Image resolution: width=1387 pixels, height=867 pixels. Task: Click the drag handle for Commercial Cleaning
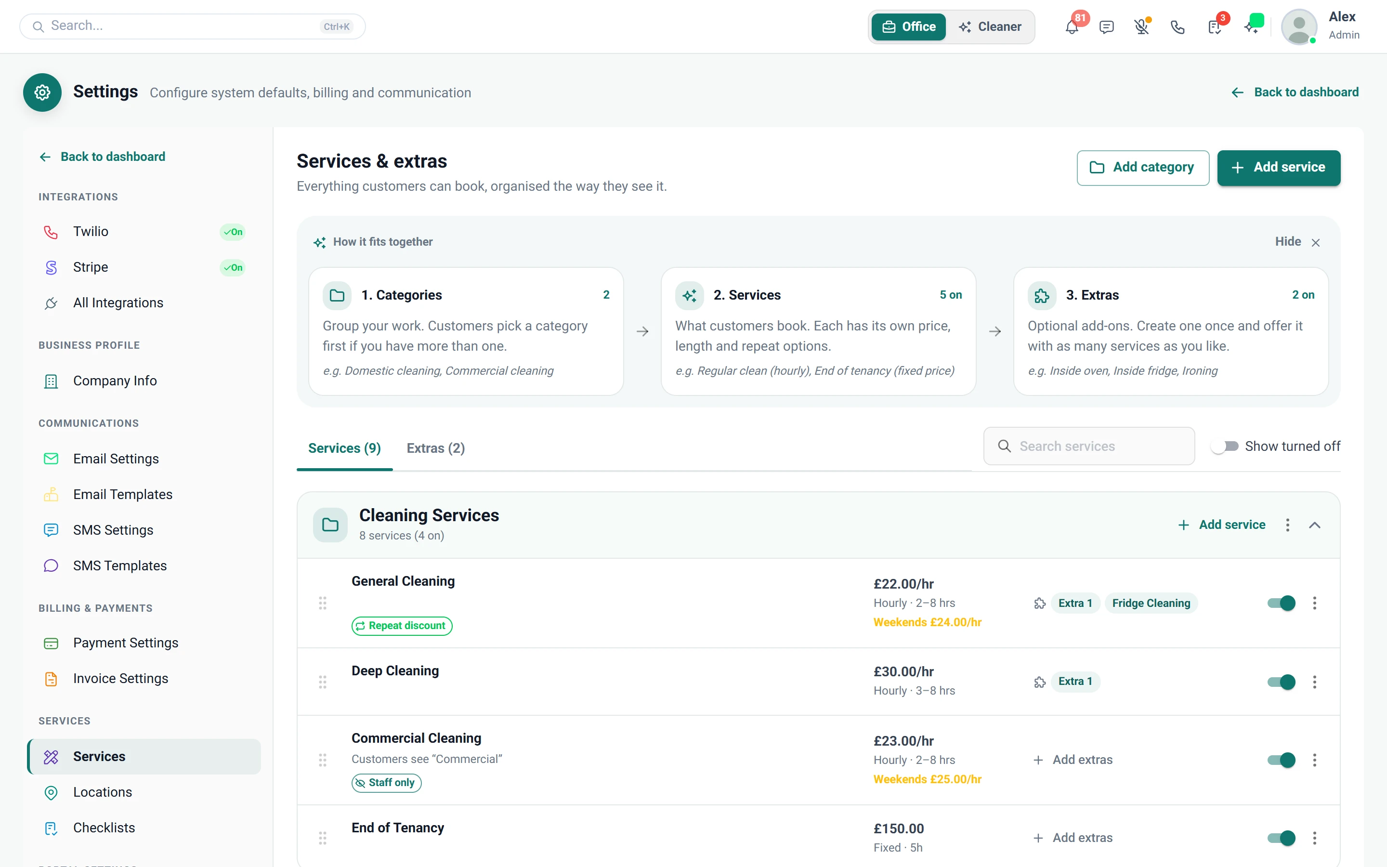323,760
